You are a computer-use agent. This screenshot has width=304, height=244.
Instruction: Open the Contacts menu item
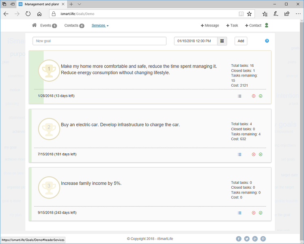click(74, 26)
